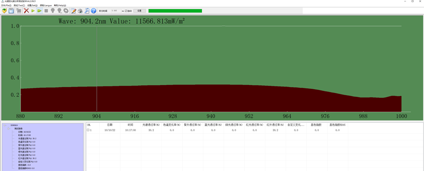
Task: Click the save floppy disk icon
Action: (x=11, y=11)
